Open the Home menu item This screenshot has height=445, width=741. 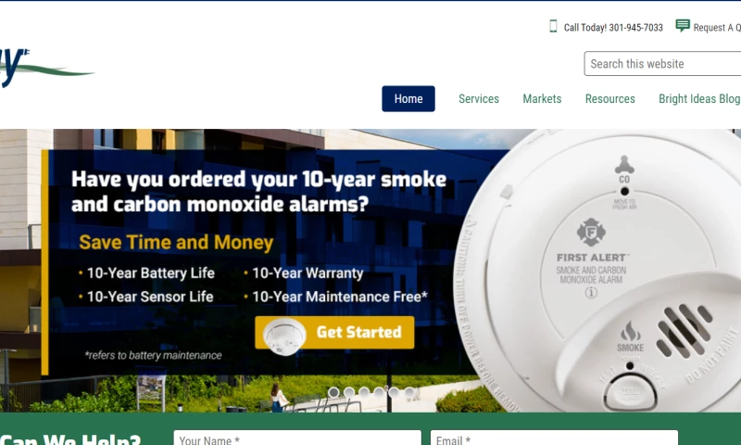[408, 99]
